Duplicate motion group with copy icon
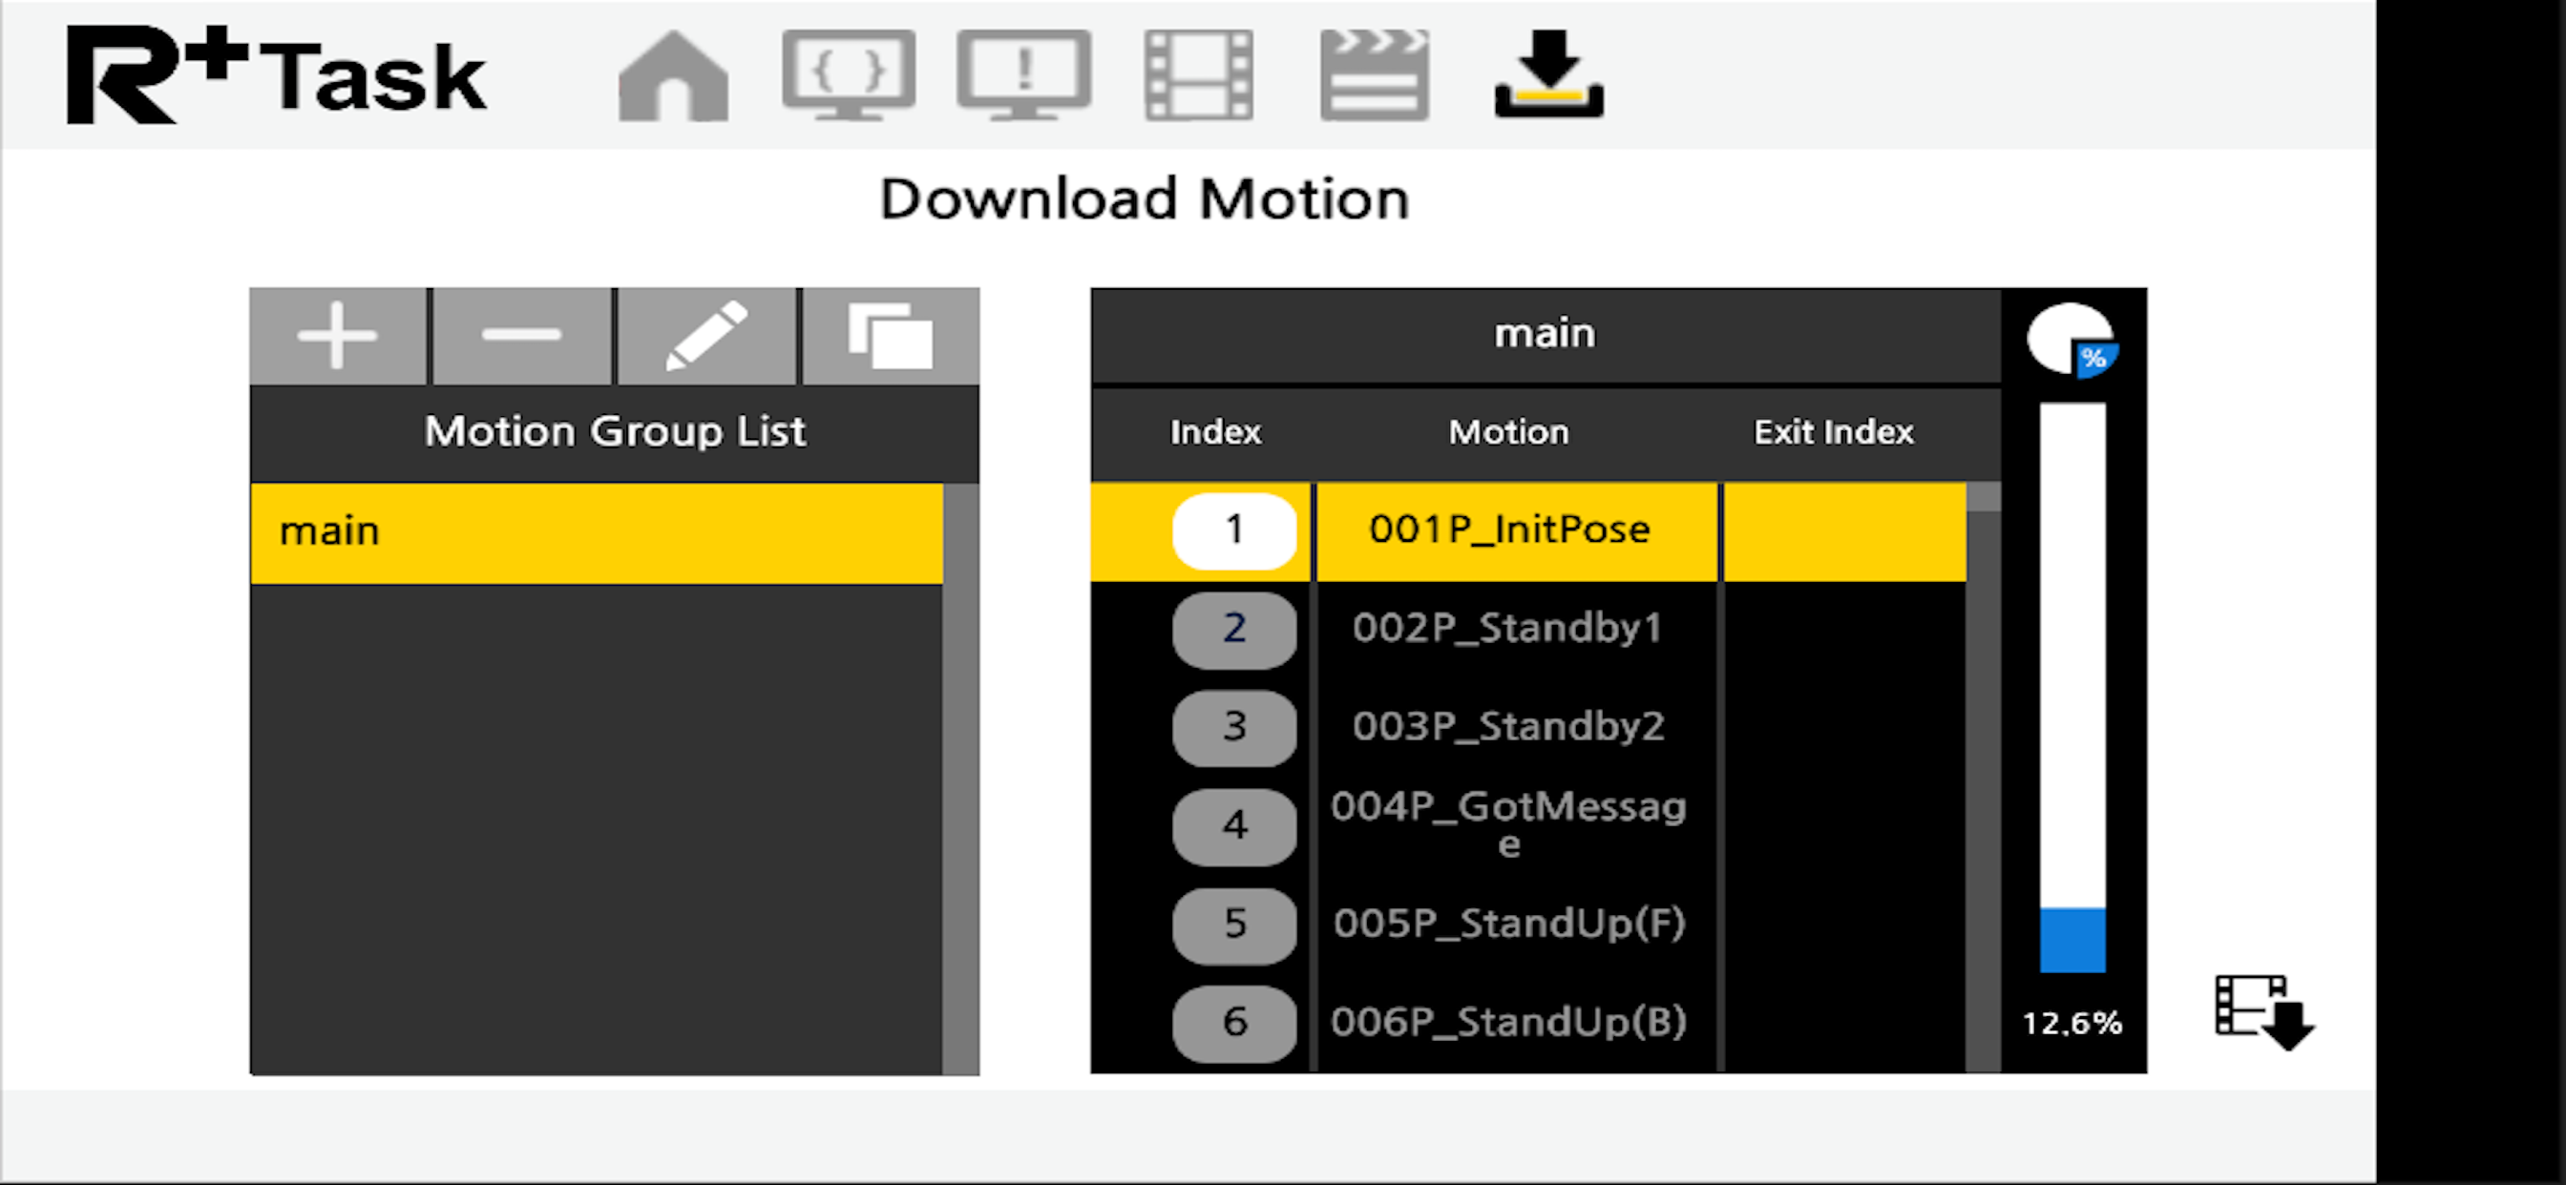The height and width of the screenshot is (1185, 2566). pos(891,336)
